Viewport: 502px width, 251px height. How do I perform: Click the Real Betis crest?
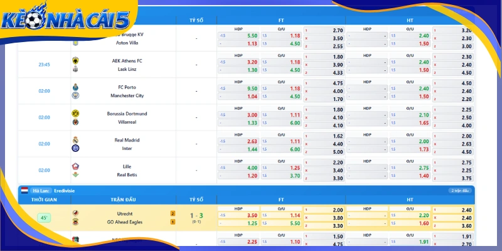click(75, 175)
